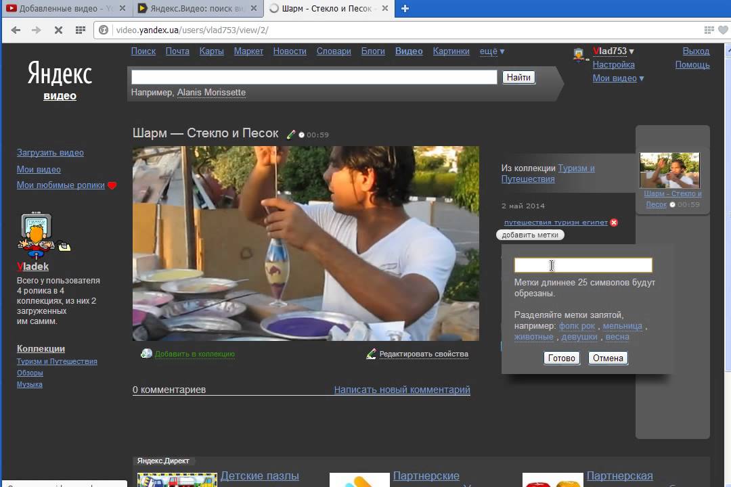Screen dimensions: 731x487
Task: Click the 'Найти' search button
Action: tap(518, 77)
